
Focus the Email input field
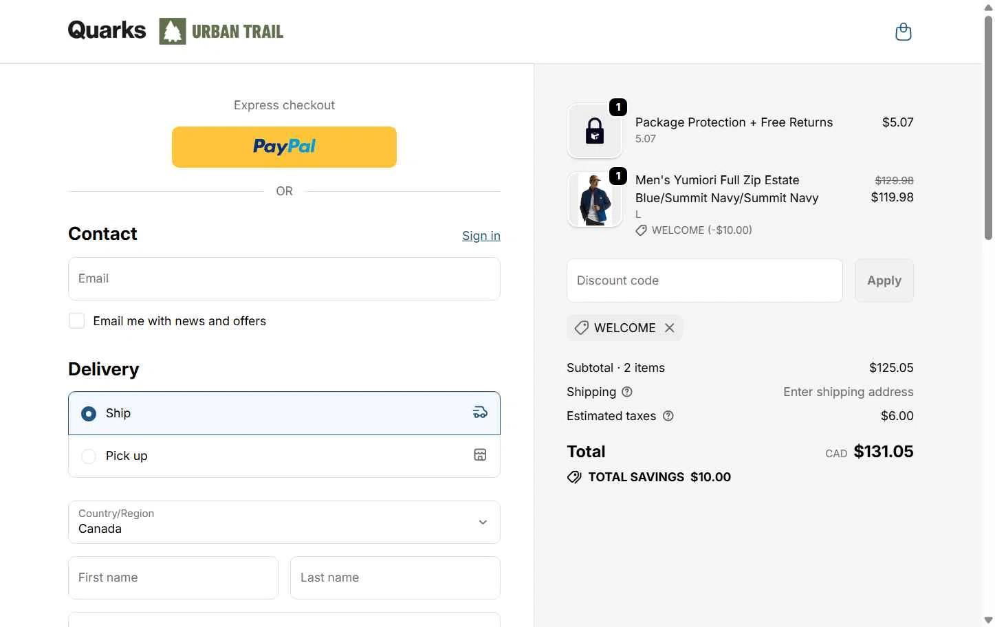point(284,278)
